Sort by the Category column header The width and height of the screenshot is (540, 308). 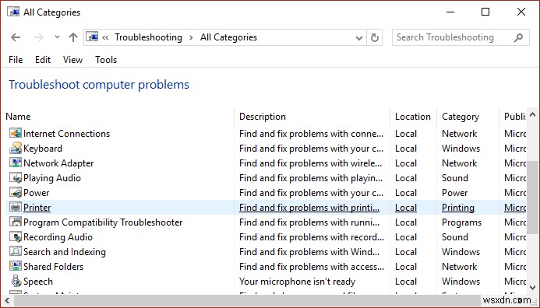click(461, 117)
